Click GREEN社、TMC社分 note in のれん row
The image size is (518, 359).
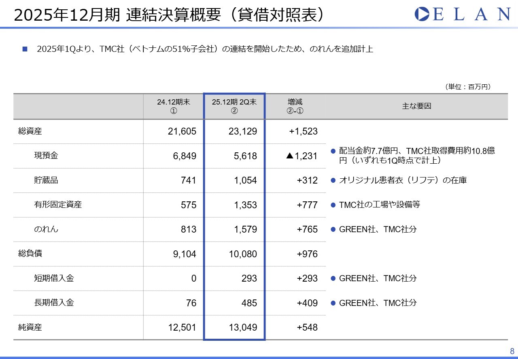click(378, 229)
